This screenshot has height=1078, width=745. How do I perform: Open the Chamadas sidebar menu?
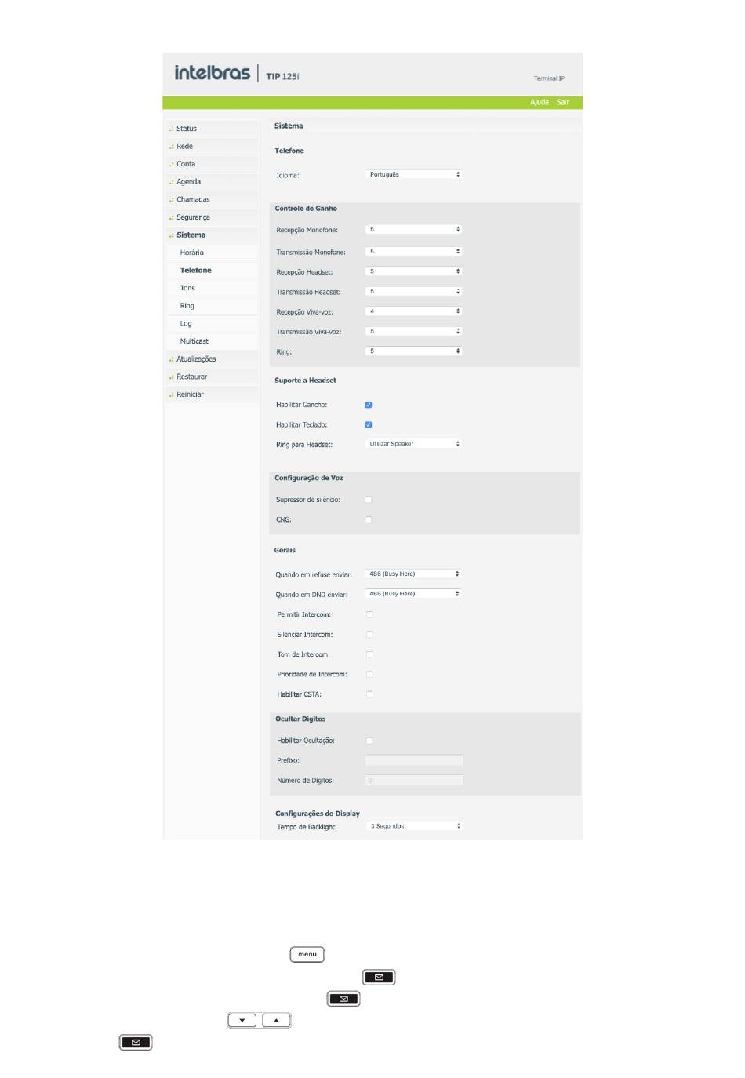click(x=193, y=199)
